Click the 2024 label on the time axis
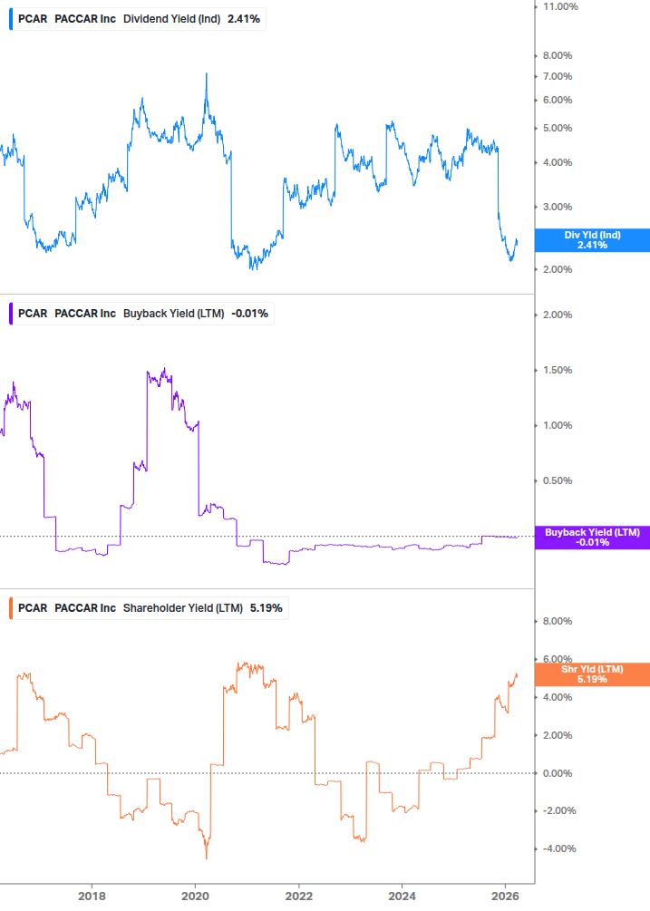650x911 pixels. tap(402, 896)
